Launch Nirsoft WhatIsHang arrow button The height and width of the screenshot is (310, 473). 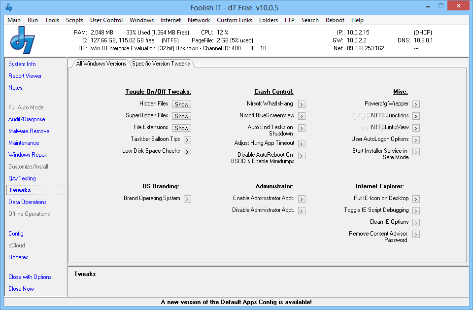click(x=302, y=104)
